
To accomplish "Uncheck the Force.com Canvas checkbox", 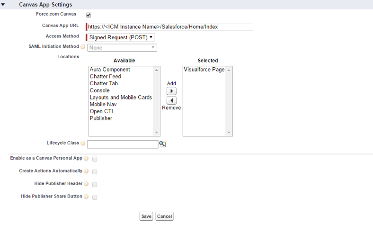I will click(x=89, y=15).
